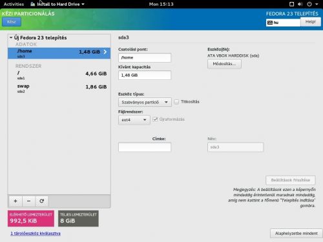323x242 pixels.
Task: Click the reload storage configuration icon
Action: tap(41, 201)
